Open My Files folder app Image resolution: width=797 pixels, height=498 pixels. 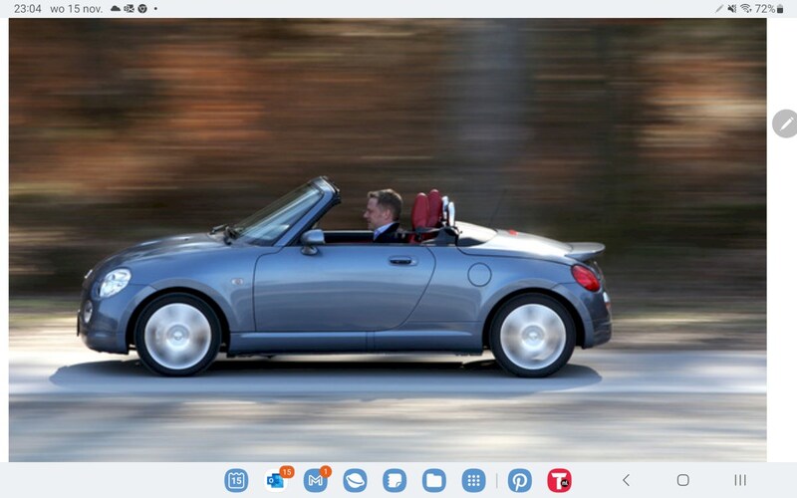[434, 480]
